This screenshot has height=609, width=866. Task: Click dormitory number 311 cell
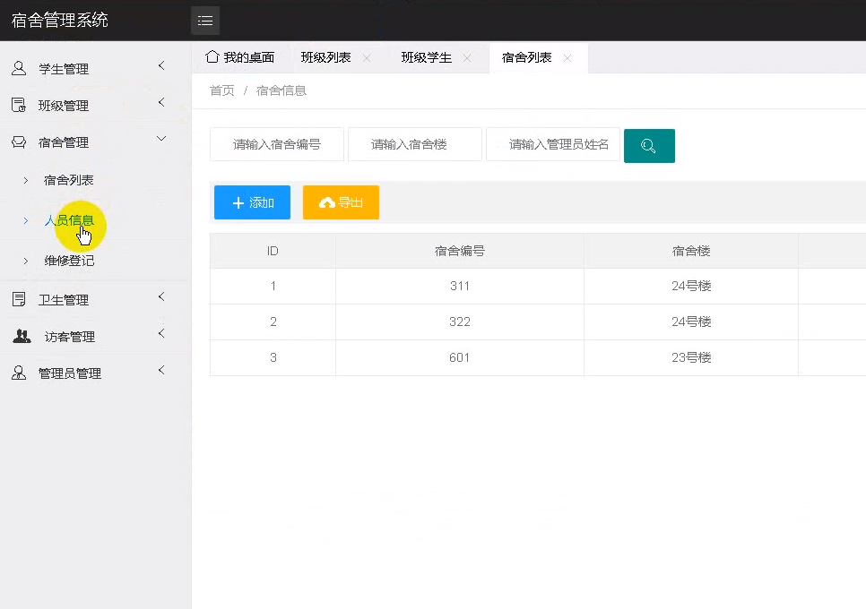(460, 286)
